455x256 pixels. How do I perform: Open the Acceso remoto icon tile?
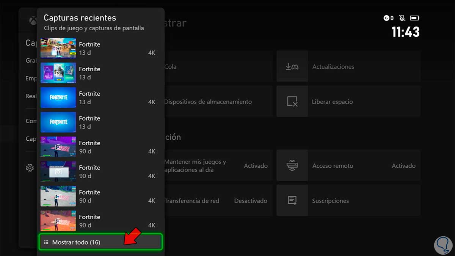292,165
